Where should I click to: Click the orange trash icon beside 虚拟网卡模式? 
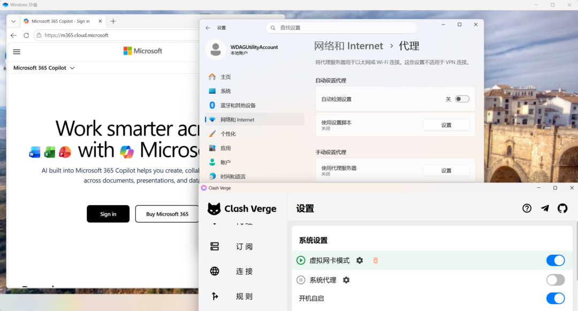click(376, 261)
